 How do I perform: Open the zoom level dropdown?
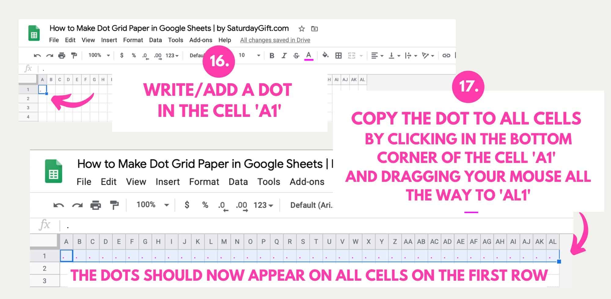point(98,56)
